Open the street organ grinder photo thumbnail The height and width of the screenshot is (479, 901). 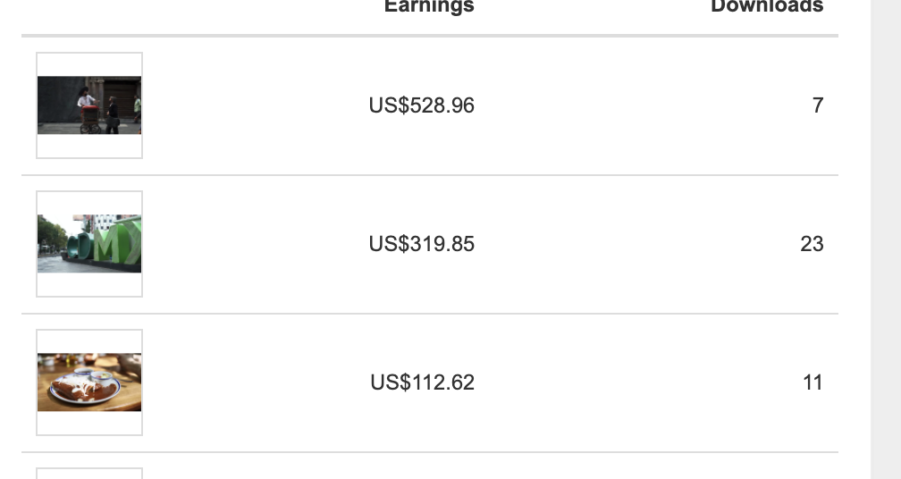tap(89, 105)
